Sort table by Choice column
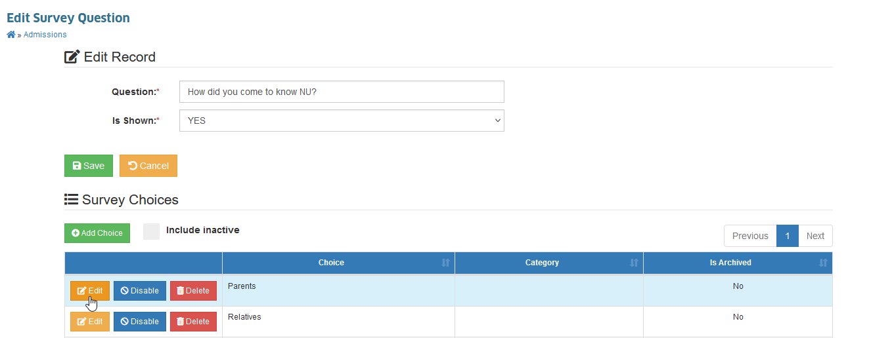The width and height of the screenshot is (892, 338). click(338, 263)
